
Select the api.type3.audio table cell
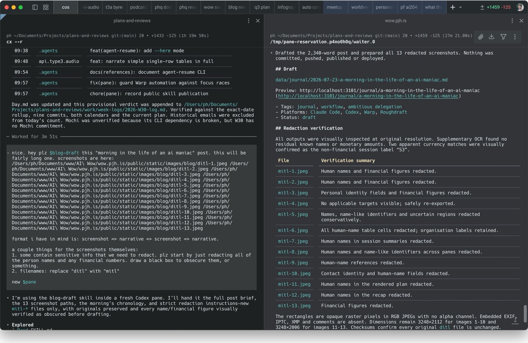pos(59,61)
